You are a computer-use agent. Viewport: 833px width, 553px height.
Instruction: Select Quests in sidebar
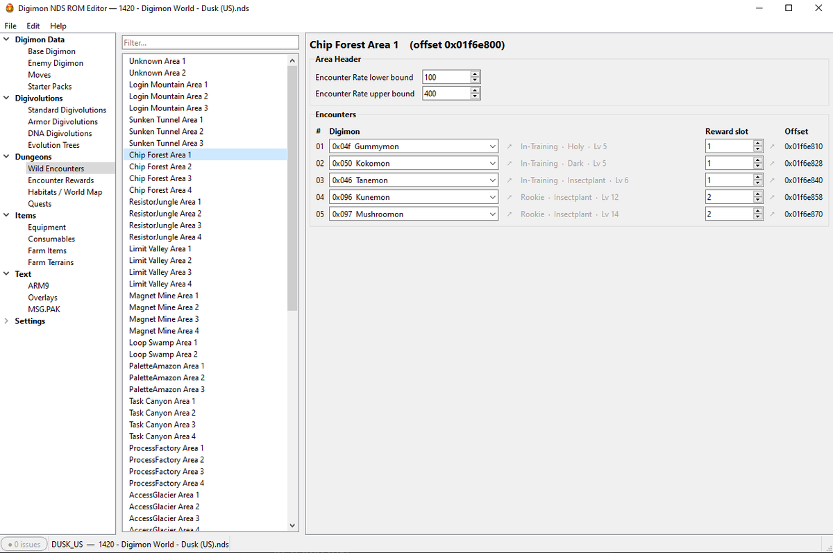tap(40, 204)
